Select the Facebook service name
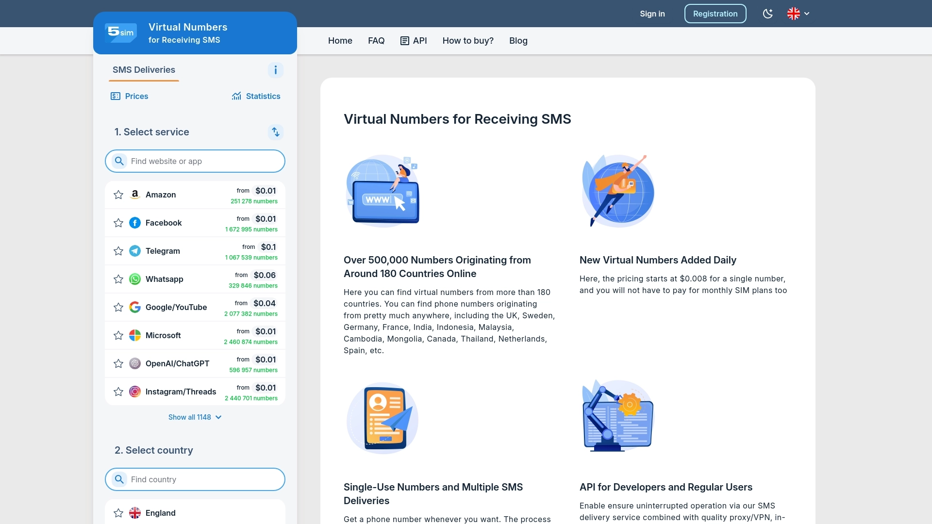 point(164,223)
